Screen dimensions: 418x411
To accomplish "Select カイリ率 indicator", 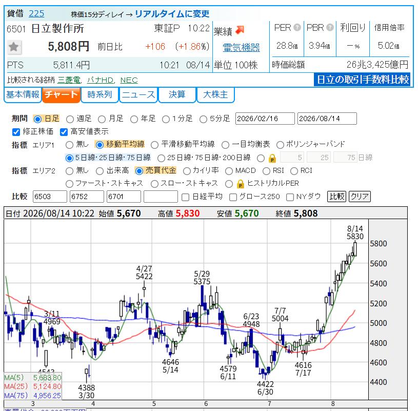I will pos(187,171).
